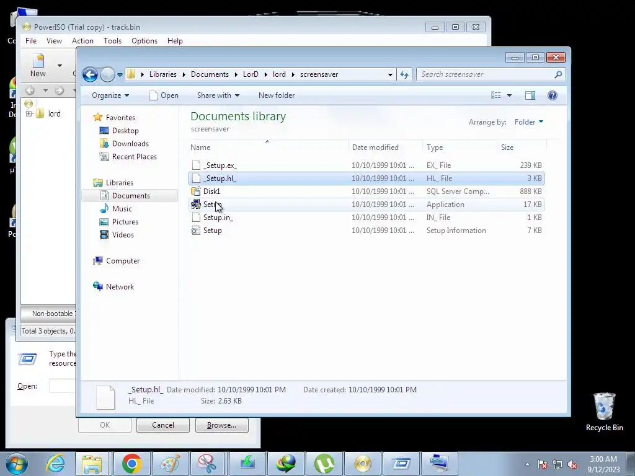
Task: Sort by the Type column header
Action: click(460, 148)
